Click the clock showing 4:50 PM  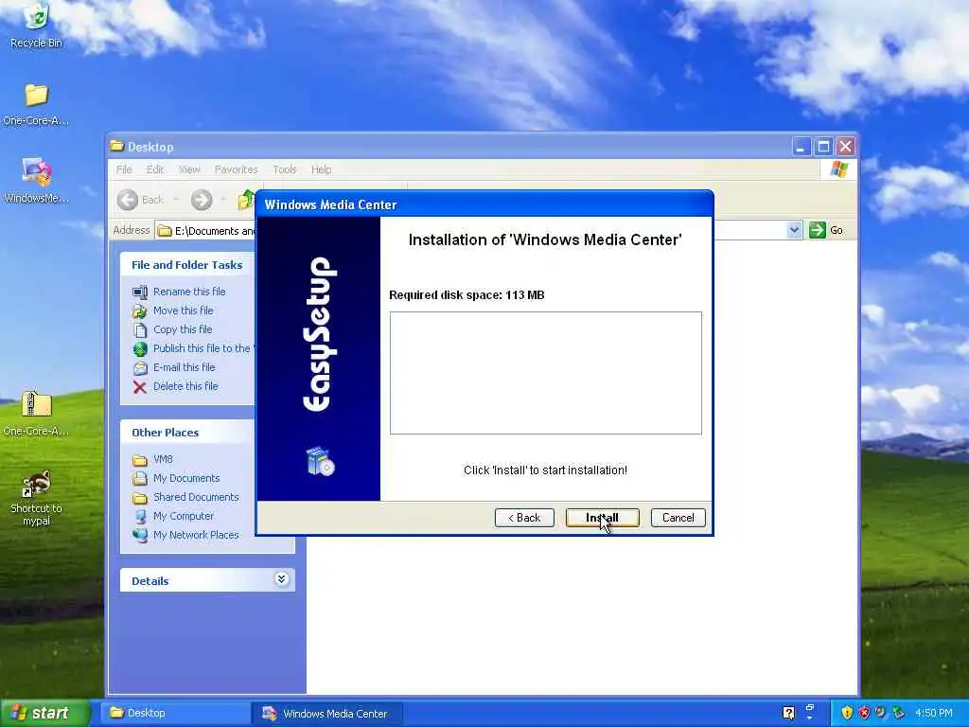[x=934, y=713]
